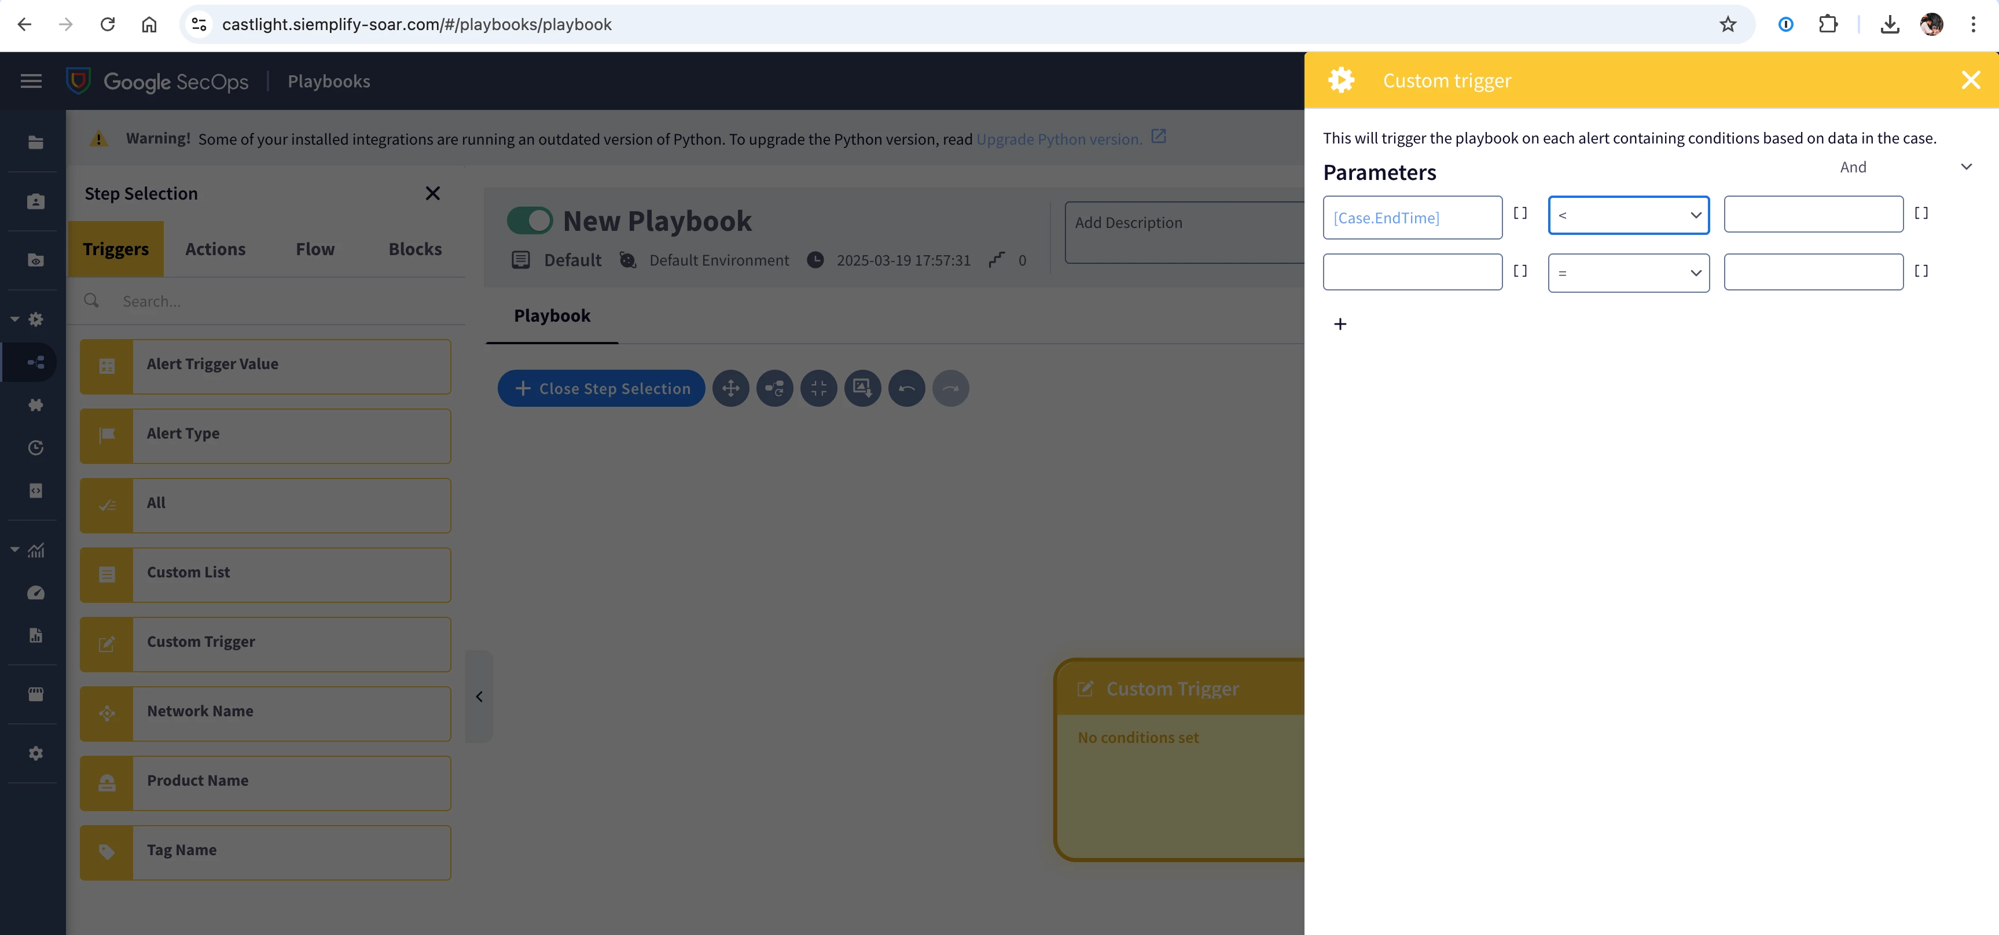Click the Close Step Selection button
Viewport: 1999px width, 935px height.
[x=601, y=388]
